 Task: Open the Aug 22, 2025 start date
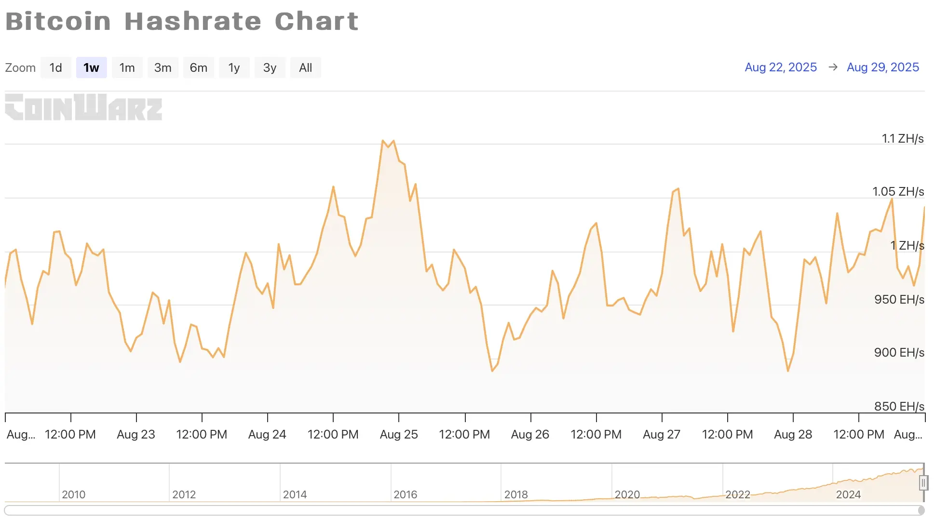click(781, 67)
